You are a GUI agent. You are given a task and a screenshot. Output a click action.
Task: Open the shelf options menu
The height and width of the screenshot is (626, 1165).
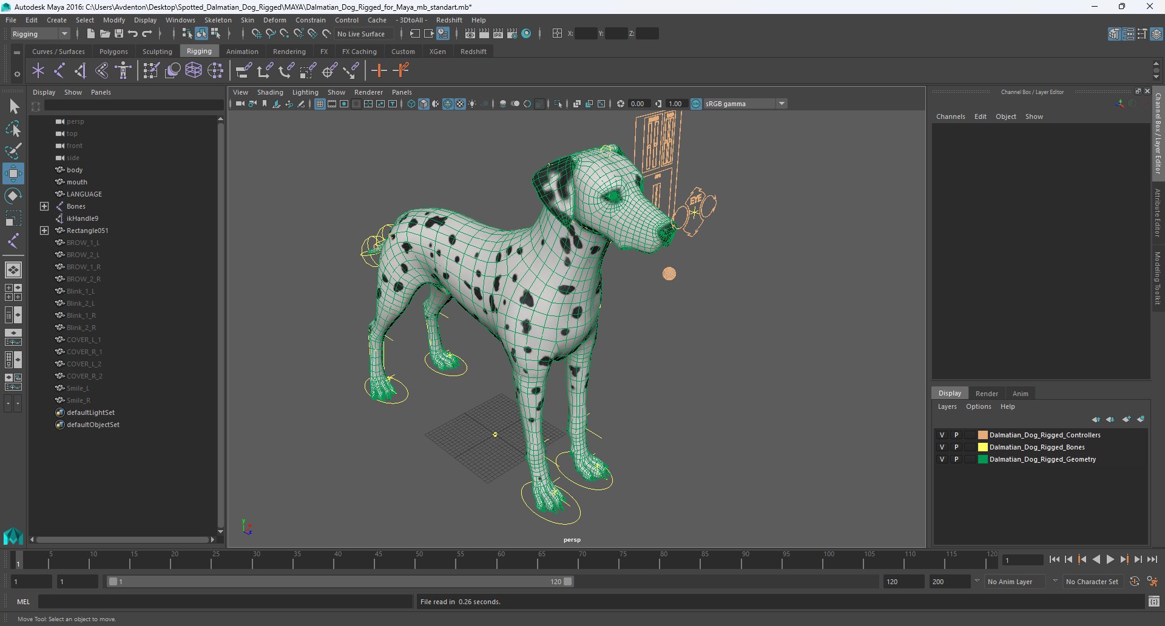[x=17, y=74]
